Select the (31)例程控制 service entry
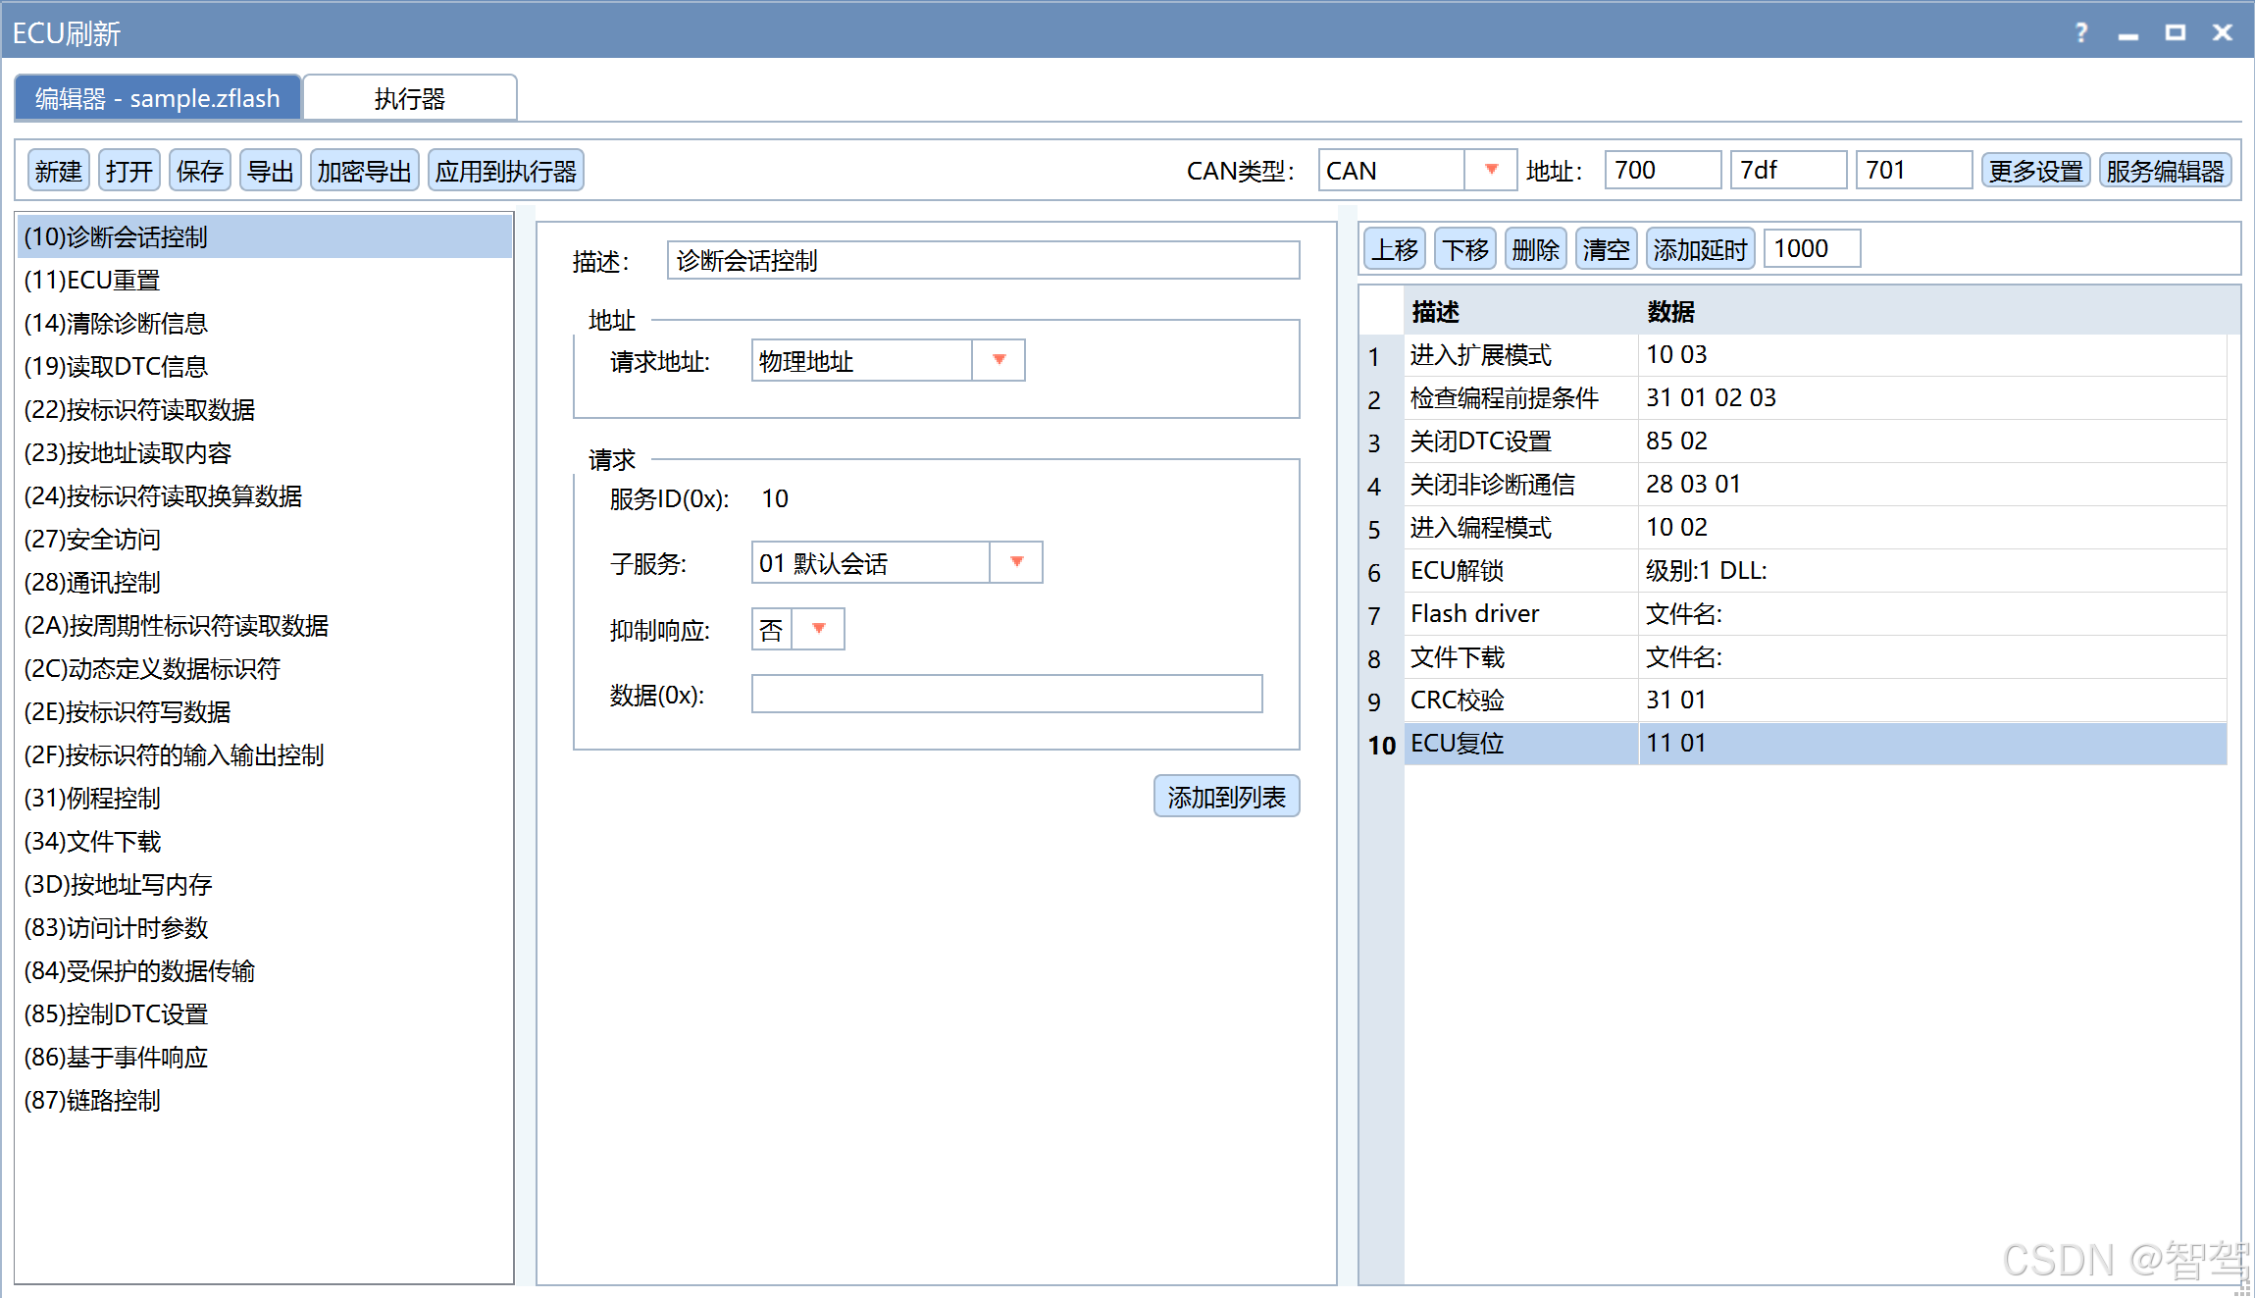The width and height of the screenshot is (2255, 1298). click(92, 798)
